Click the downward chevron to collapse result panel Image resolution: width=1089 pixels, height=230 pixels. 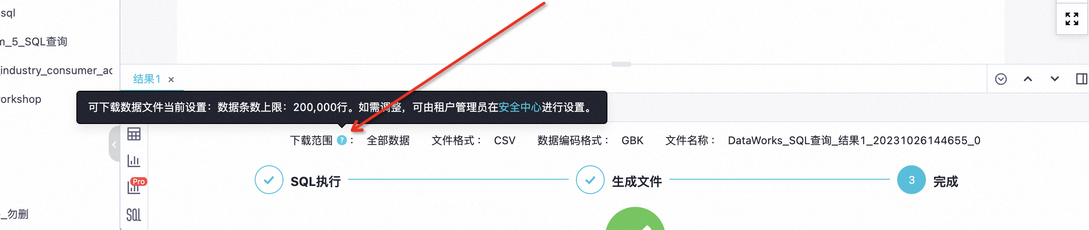tap(1055, 79)
